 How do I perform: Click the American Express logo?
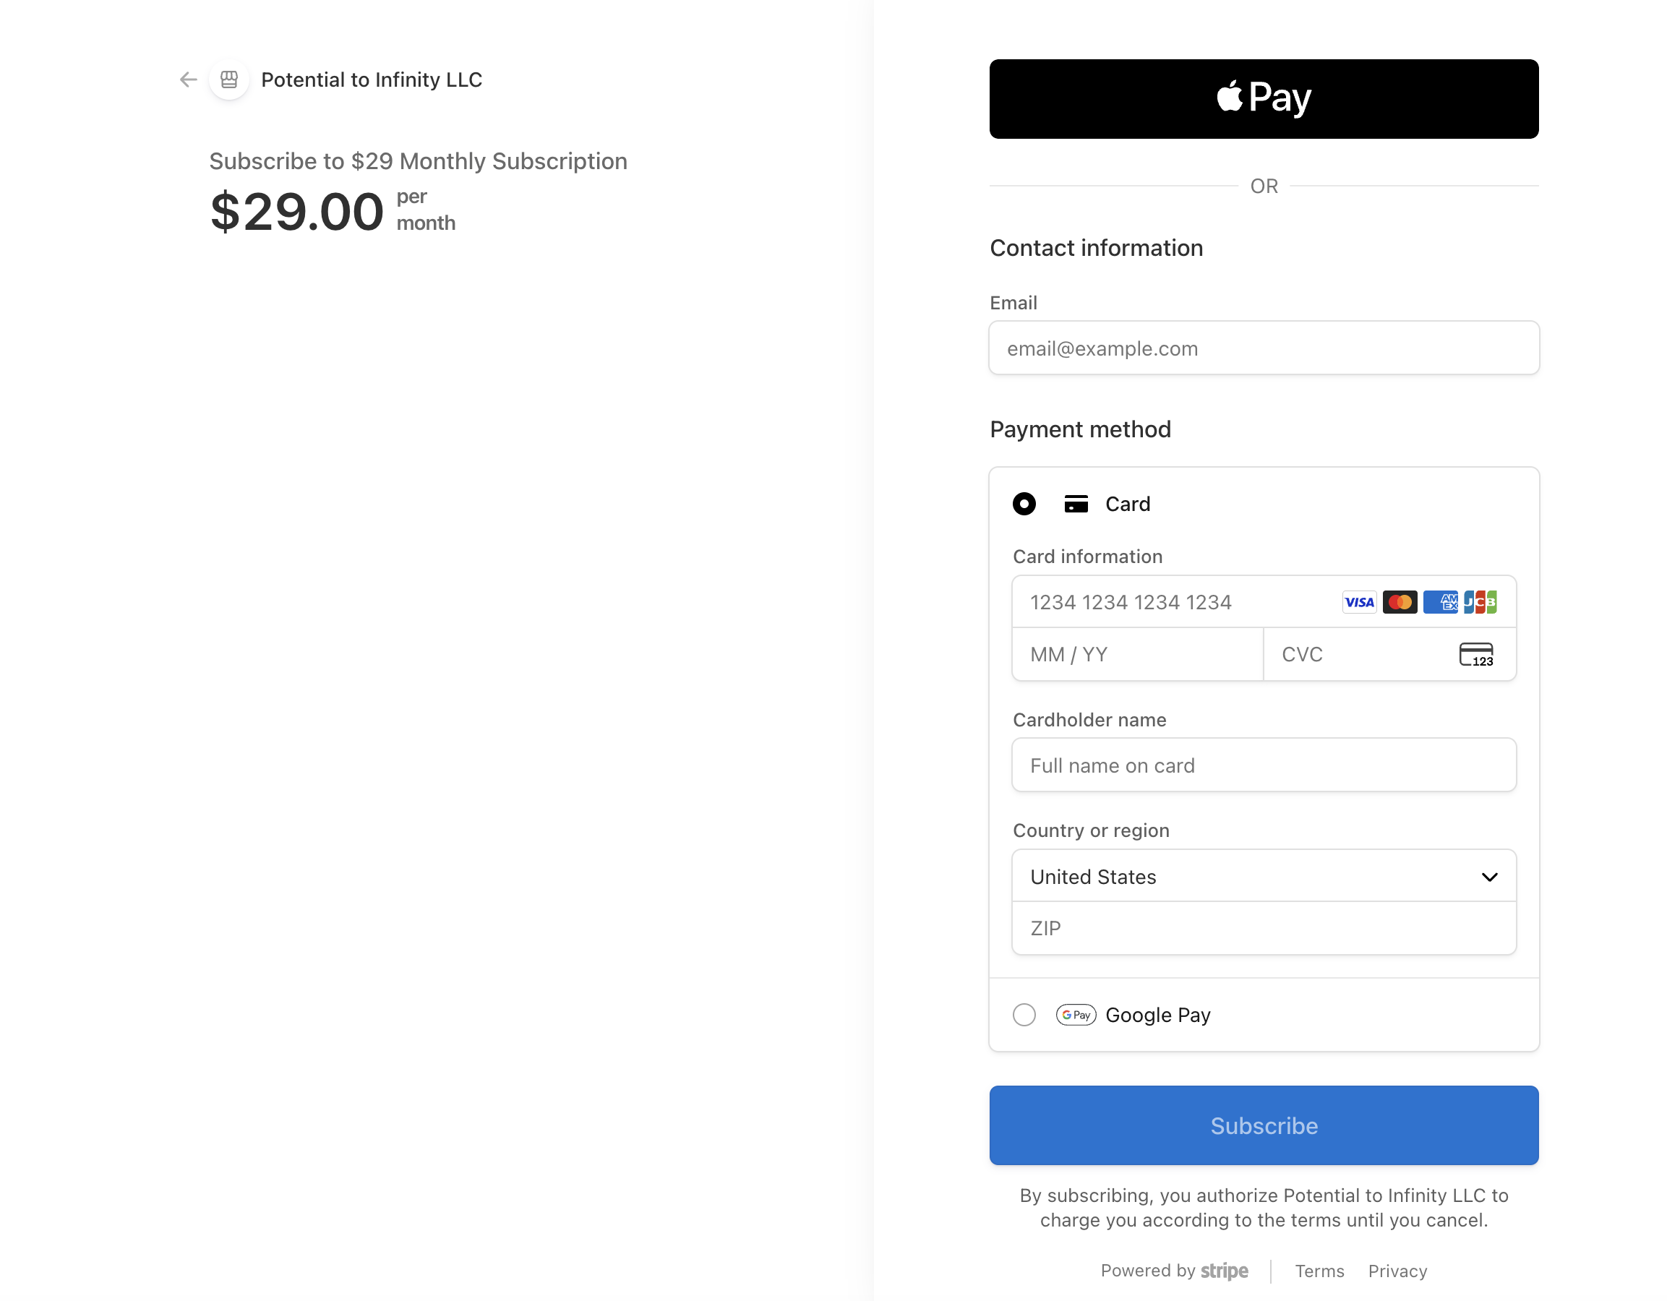1439,602
